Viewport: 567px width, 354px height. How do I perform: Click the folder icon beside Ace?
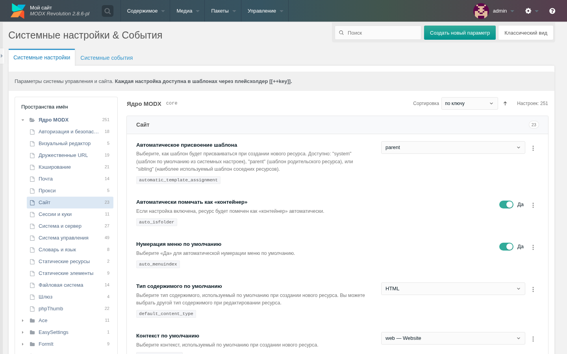point(32,321)
